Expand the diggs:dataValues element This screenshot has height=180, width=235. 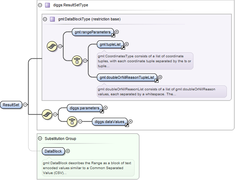tap(131, 122)
